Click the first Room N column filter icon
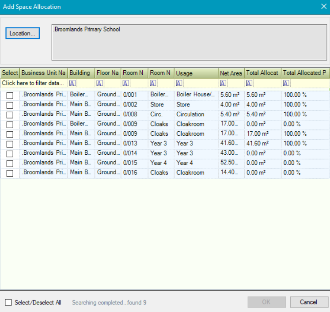 coord(126,83)
